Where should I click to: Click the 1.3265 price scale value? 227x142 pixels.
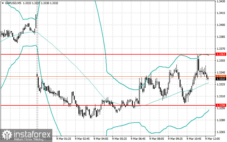[221, 132]
